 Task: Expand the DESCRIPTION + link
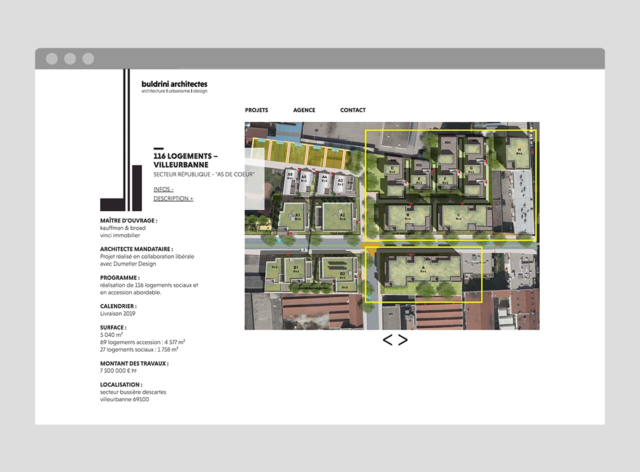(173, 199)
